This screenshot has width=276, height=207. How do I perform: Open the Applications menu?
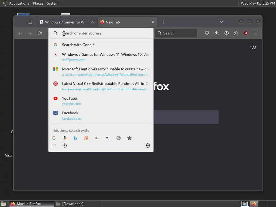(19, 3)
